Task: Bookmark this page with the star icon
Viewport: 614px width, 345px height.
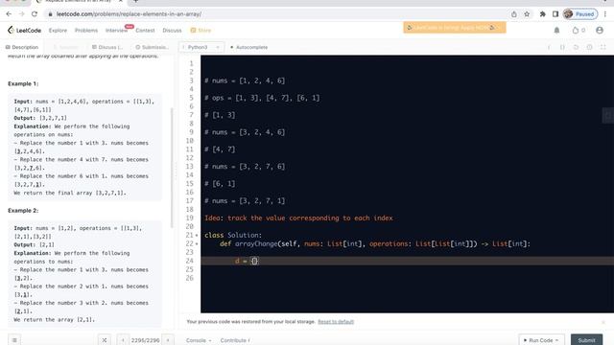Action: coord(527,14)
